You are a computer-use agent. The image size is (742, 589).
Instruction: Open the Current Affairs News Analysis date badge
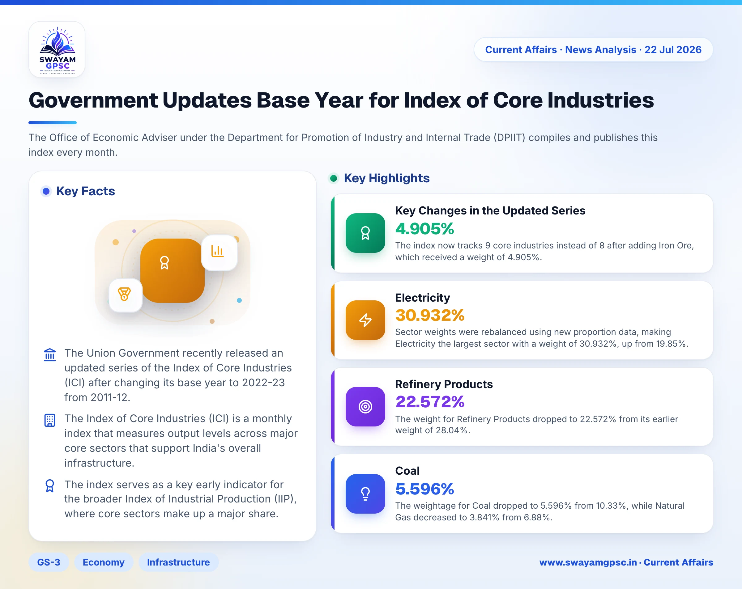[593, 49]
